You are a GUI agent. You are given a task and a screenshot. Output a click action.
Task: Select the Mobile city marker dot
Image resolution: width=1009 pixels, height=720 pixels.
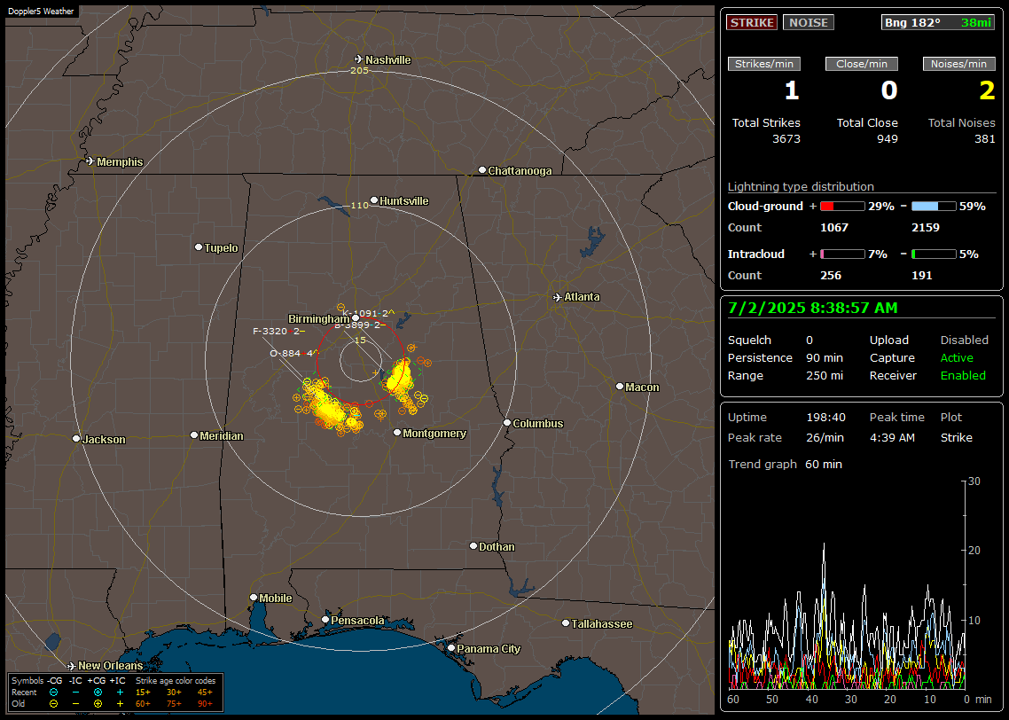[x=254, y=598]
